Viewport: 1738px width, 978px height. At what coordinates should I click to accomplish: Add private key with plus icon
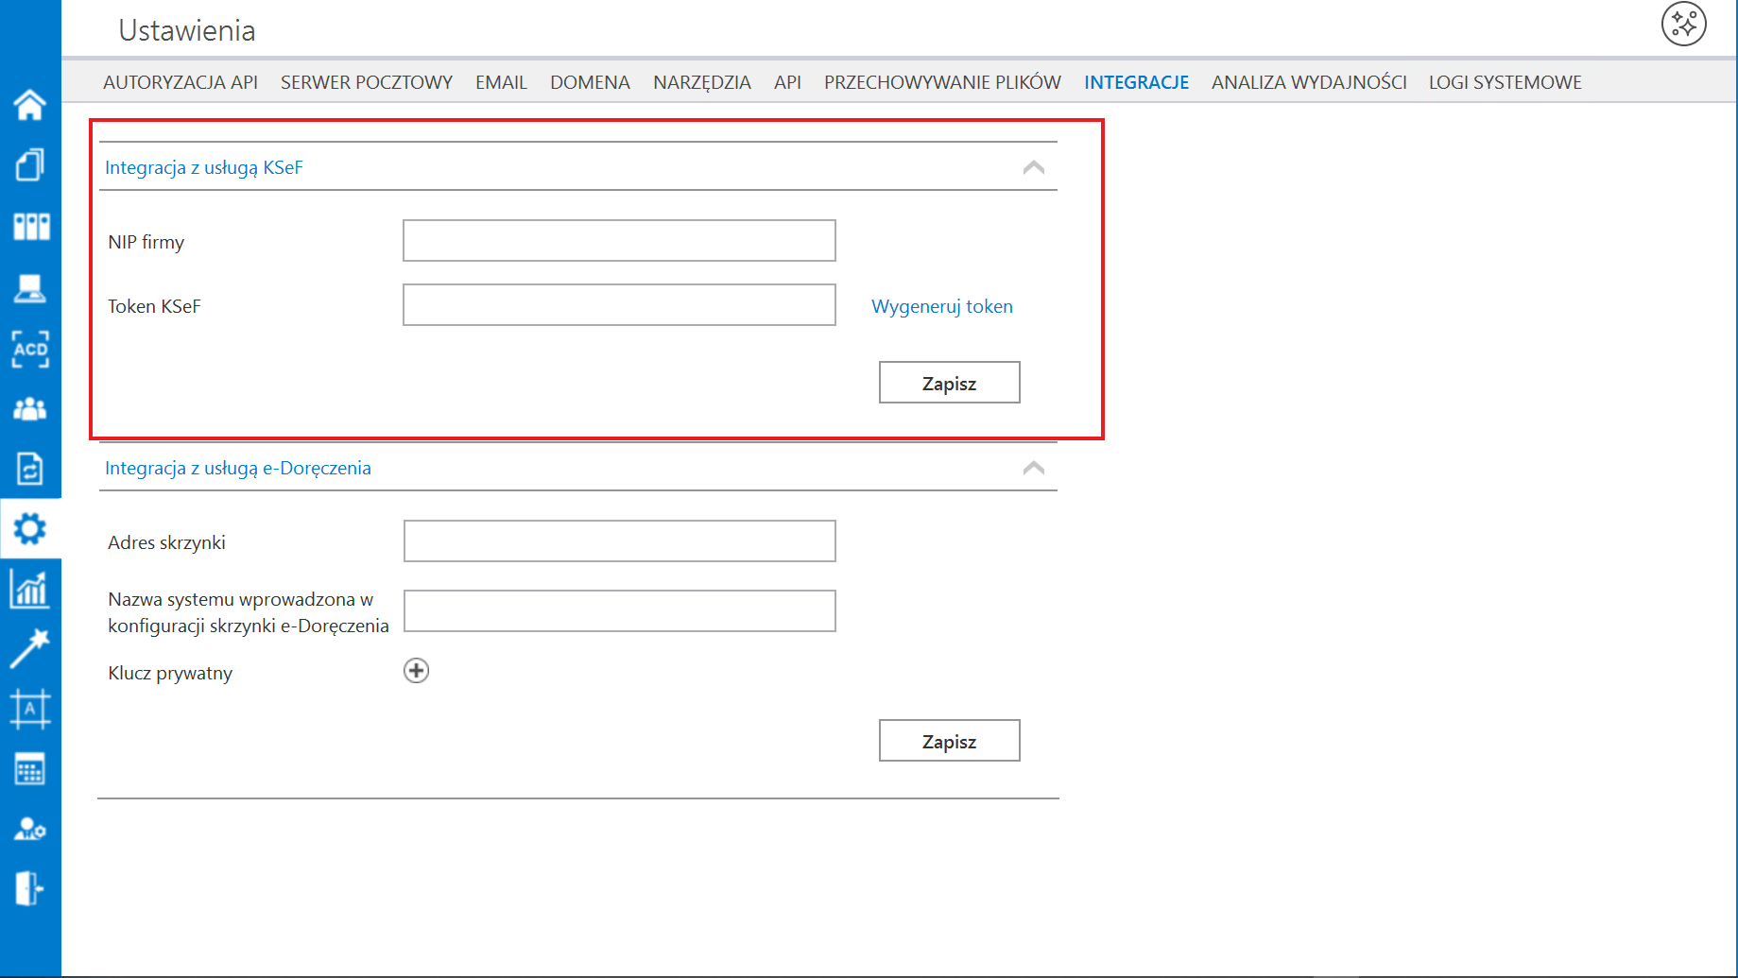tap(416, 671)
